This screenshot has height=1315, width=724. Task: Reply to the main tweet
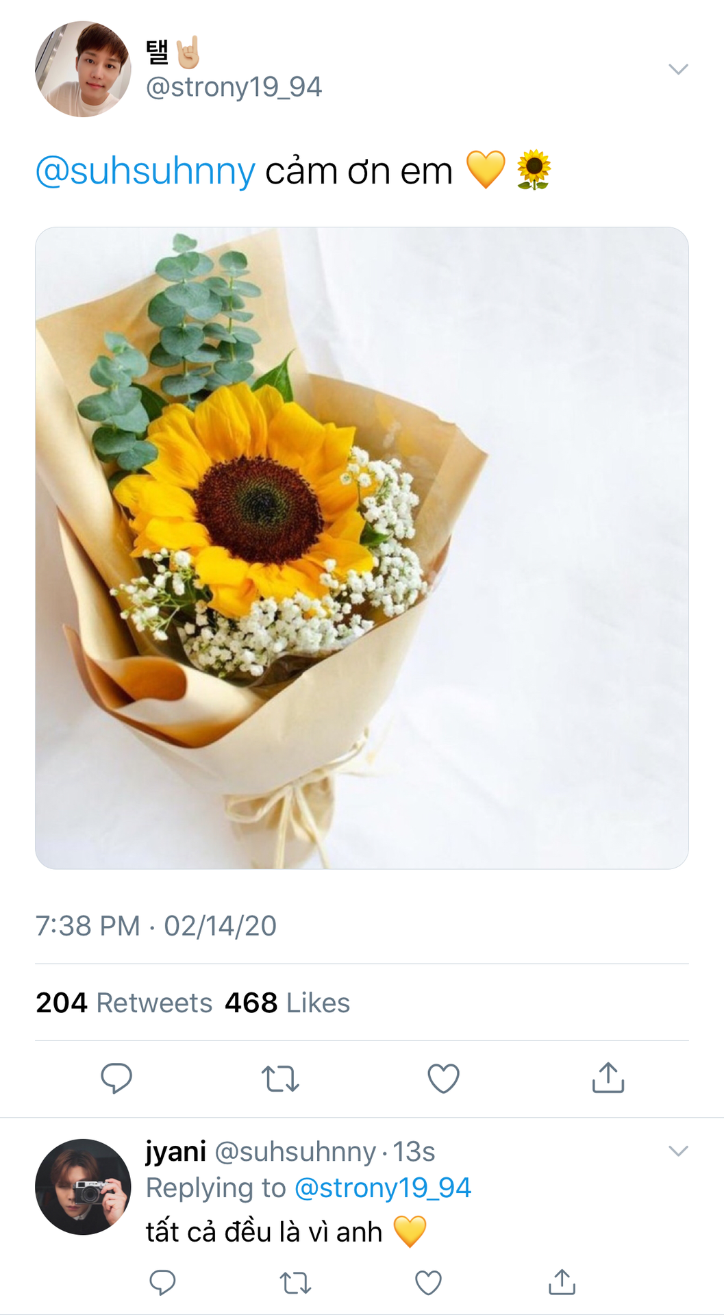click(116, 1078)
